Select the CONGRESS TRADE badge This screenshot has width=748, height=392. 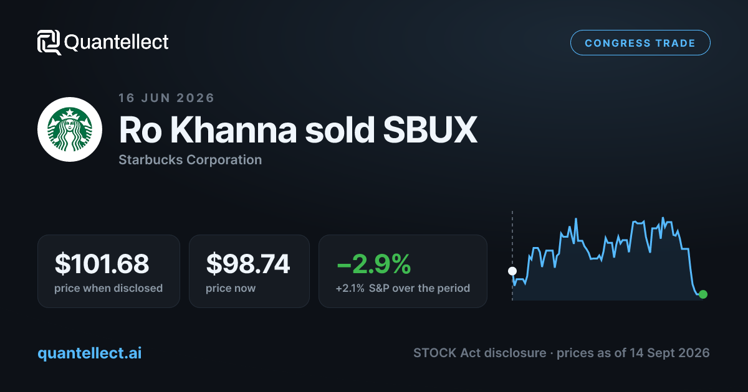point(640,43)
